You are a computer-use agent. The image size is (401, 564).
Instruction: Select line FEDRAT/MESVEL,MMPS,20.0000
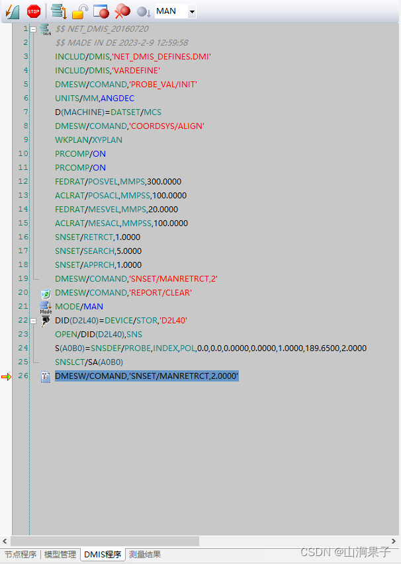click(116, 210)
